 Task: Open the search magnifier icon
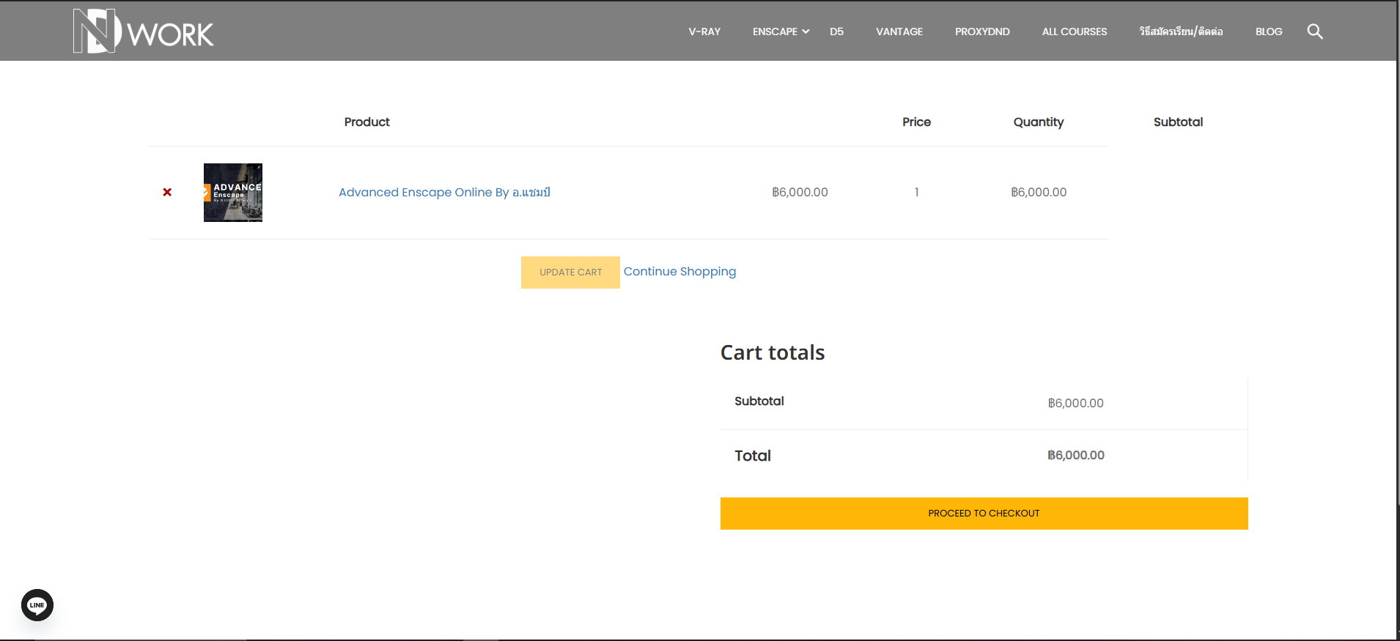click(1314, 32)
